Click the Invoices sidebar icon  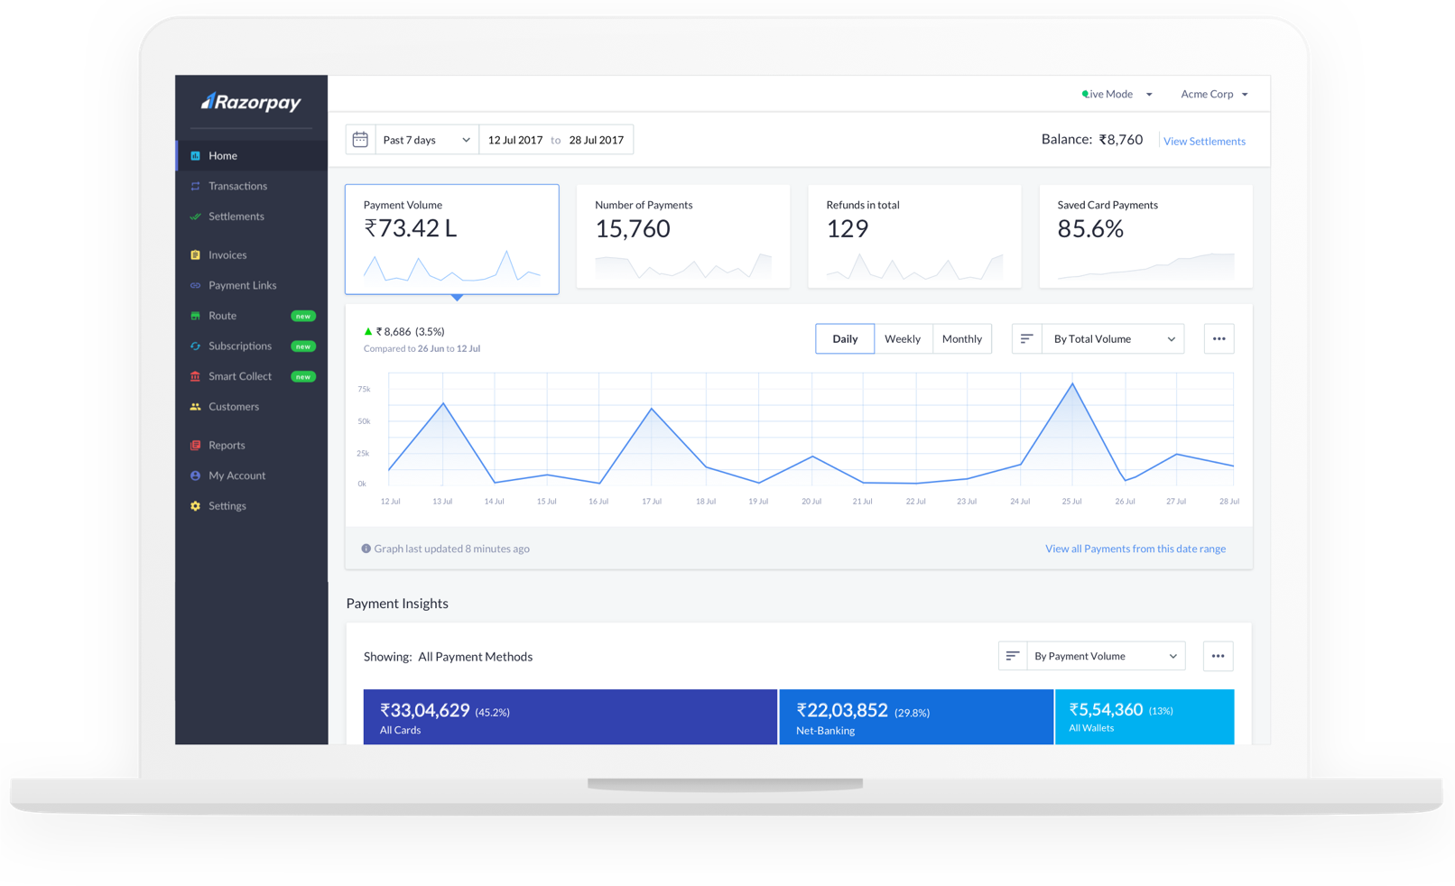pos(195,255)
